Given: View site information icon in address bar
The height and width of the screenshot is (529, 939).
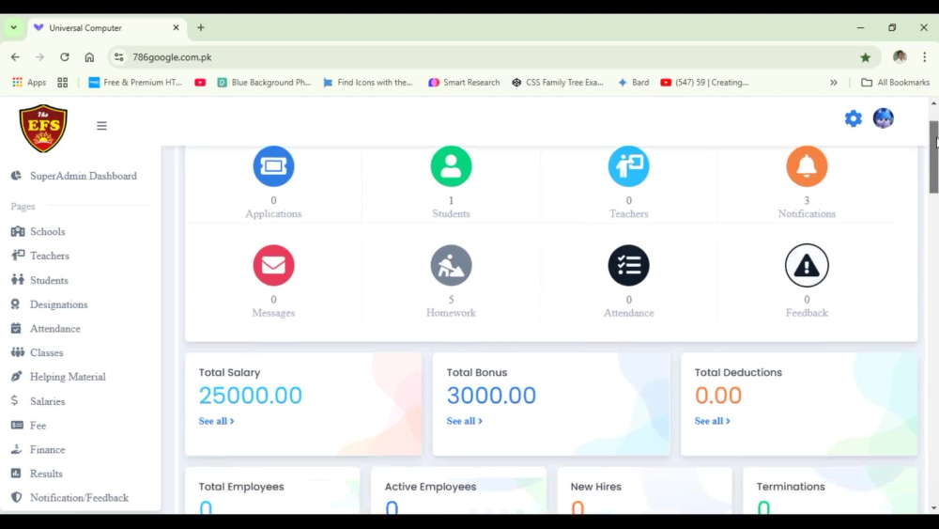Looking at the screenshot, I should pos(118,57).
